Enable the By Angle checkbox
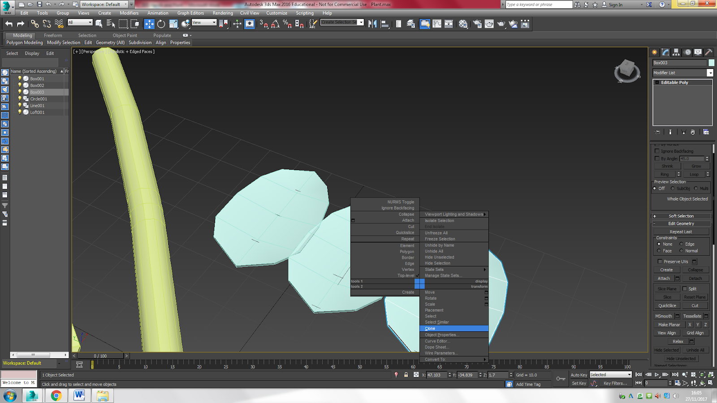The height and width of the screenshot is (403, 717). click(657, 159)
